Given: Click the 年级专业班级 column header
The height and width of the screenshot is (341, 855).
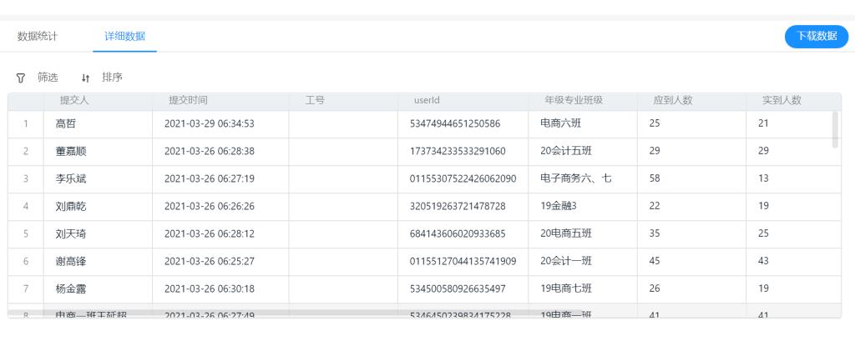Looking at the screenshot, I should [x=574, y=100].
